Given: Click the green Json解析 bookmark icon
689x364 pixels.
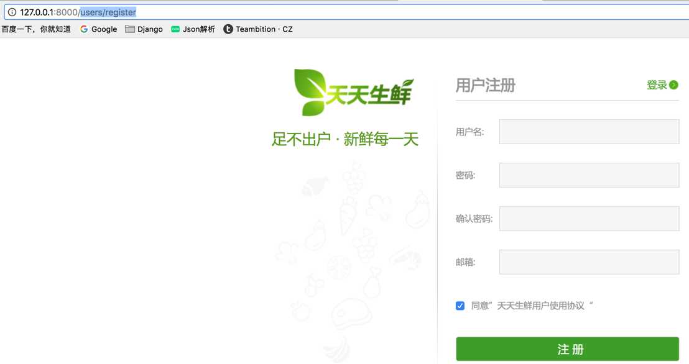Looking at the screenshot, I should [175, 29].
